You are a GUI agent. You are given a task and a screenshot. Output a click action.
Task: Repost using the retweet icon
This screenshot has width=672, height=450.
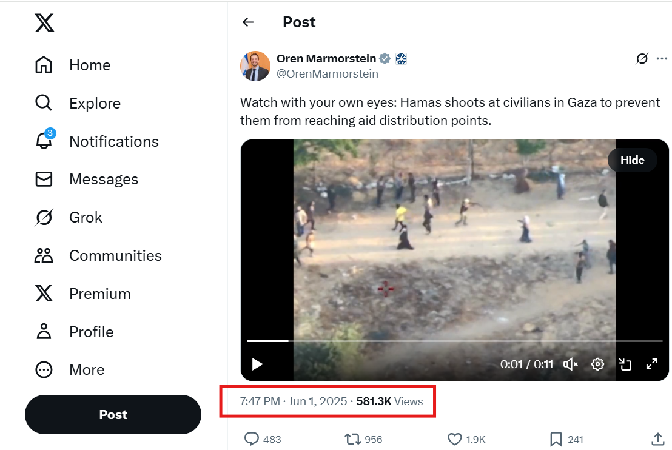point(352,439)
